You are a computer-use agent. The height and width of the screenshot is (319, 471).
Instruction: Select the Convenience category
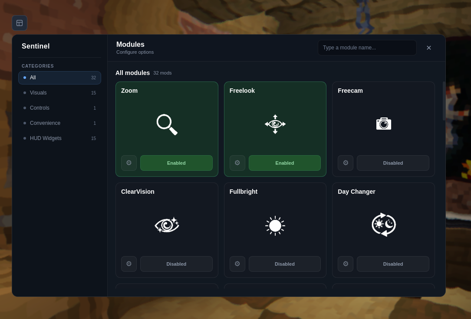(x=59, y=123)
